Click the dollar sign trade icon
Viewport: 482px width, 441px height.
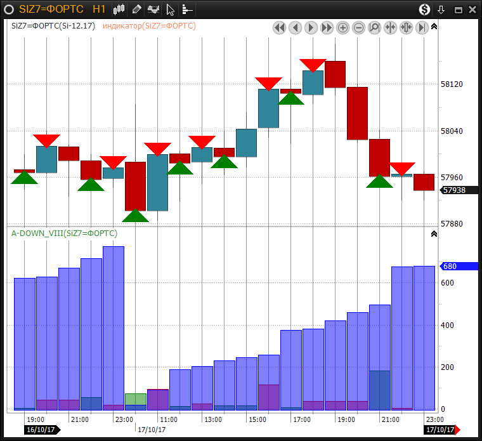pos(424,9)
